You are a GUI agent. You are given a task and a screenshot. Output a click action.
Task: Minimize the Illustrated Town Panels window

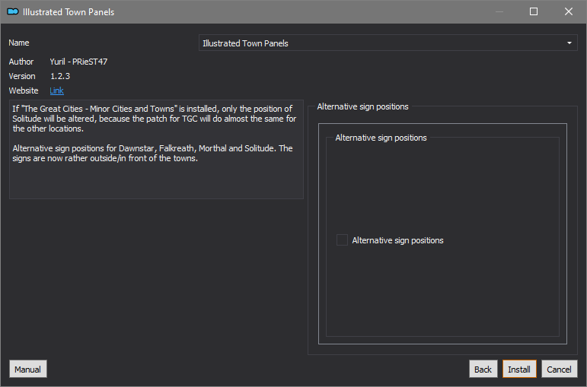point(499,11)
